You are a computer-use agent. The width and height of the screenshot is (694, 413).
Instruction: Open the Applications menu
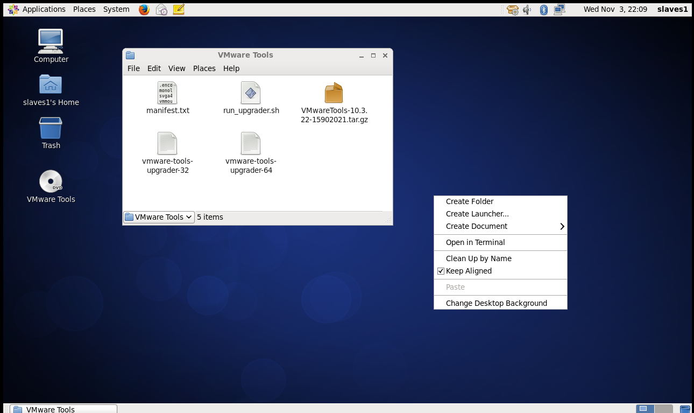click(x=44, y=9)
